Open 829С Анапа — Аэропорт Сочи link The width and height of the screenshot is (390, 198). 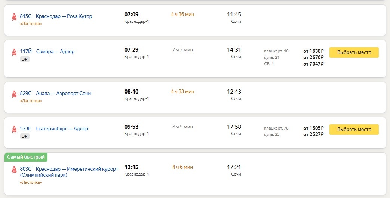[55, 94]
